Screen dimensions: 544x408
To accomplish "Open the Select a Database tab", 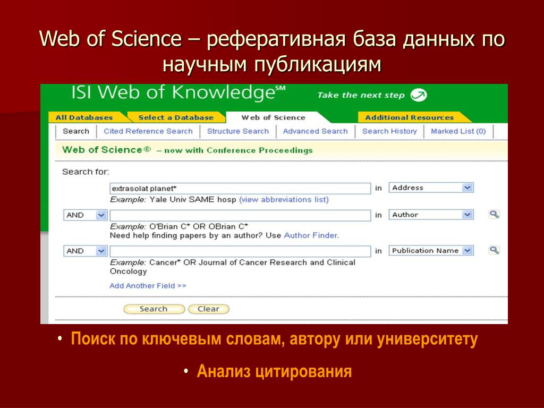I will coord(176,117).
